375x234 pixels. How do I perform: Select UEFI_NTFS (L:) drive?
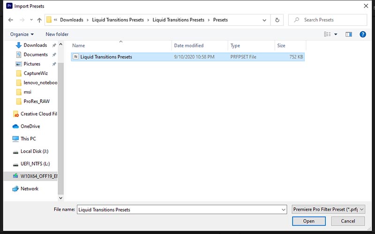click(31, 164)
